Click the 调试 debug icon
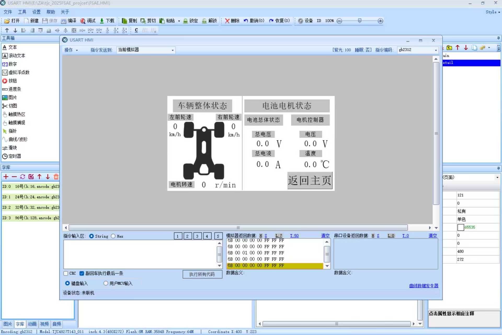Image resolution: width=502 pixels, height=335 pixels. click(x=83, y=21)
